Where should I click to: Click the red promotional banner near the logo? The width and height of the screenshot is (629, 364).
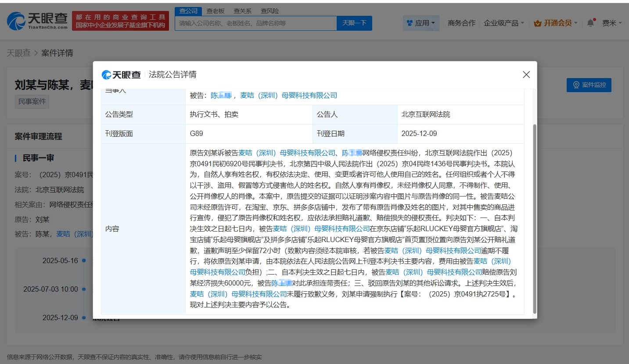pyautogui.click(x=120, y=21)
